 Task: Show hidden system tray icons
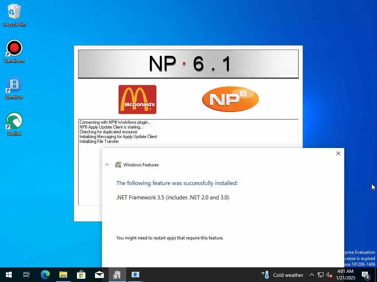pos(311,275)
